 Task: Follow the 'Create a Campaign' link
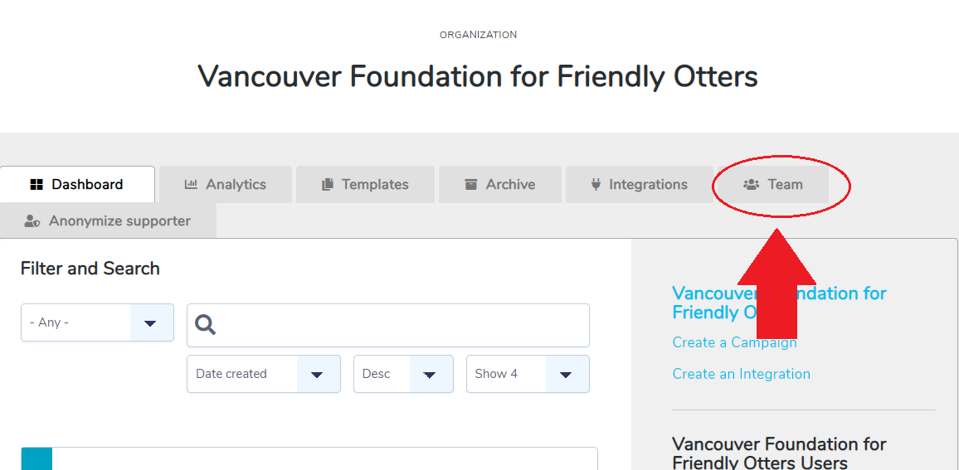[734, 342]
